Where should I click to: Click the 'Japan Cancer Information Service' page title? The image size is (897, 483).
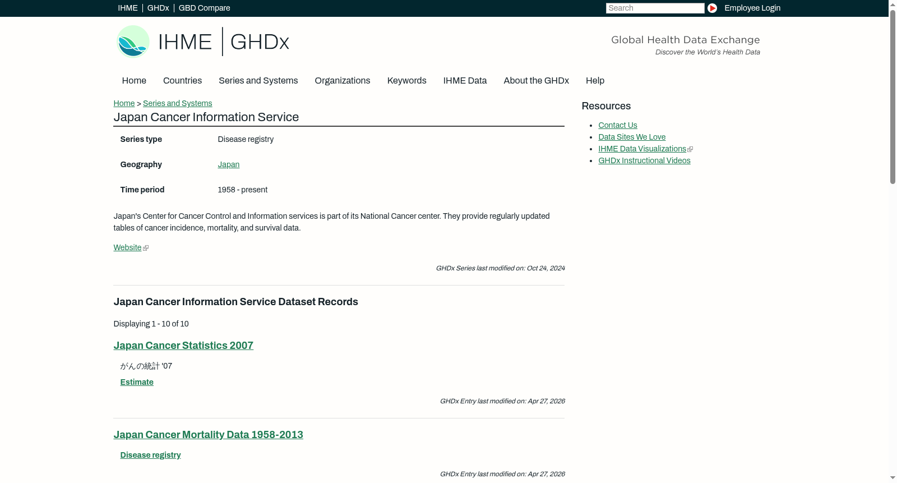click(206, 117)
